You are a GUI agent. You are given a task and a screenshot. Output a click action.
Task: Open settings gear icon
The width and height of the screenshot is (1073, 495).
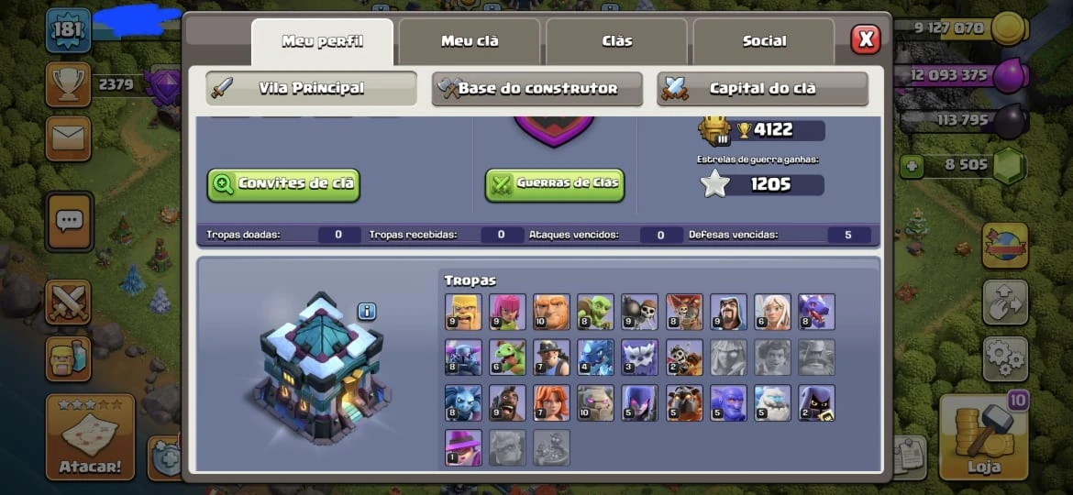1005,359
